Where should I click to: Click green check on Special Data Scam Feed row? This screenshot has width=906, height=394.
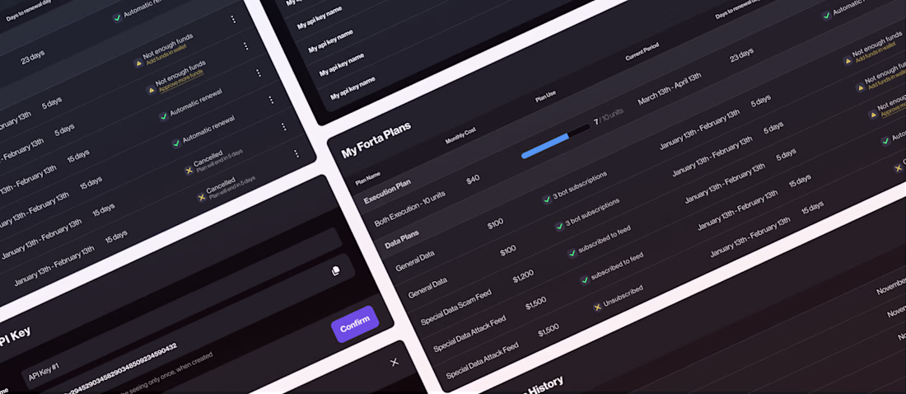572,253
